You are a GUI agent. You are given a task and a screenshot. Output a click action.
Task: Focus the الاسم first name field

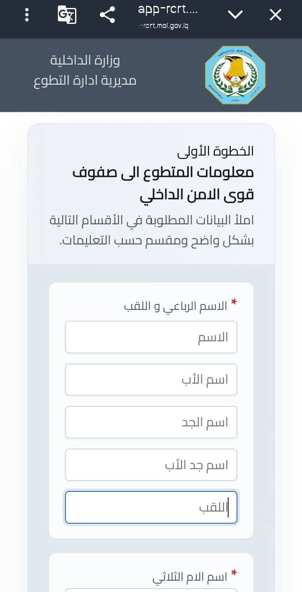(151, 337)
